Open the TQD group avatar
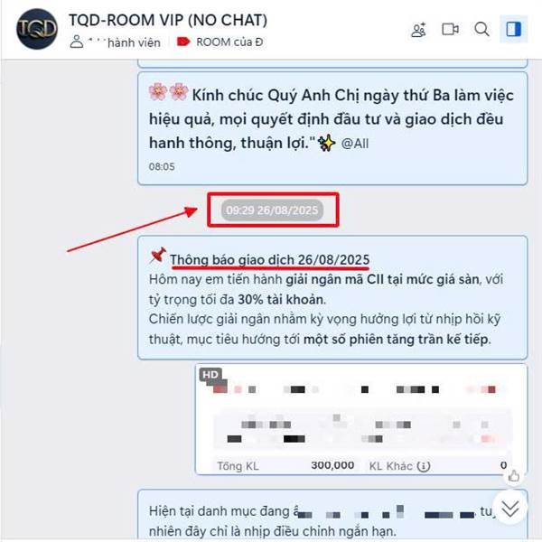 click(x=37, y=29)
